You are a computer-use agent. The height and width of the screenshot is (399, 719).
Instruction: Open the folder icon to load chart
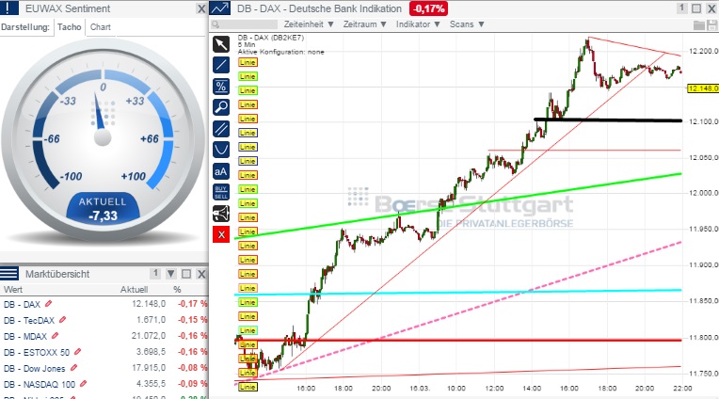(699, 24)
